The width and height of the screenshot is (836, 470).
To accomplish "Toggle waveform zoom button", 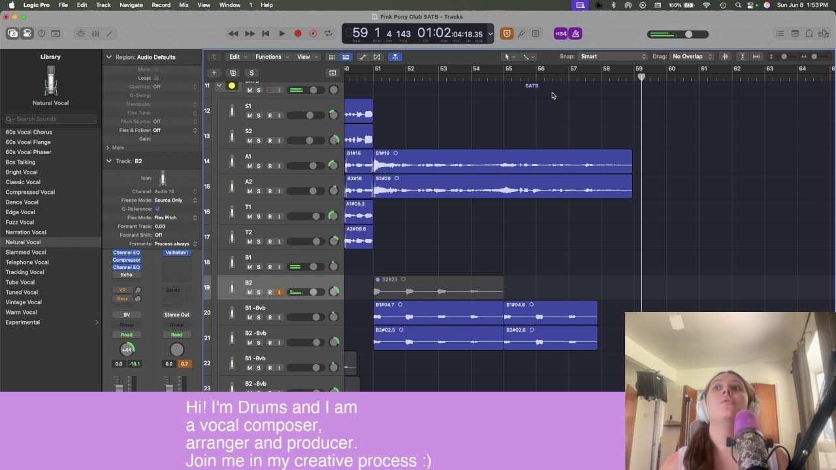I will pos(725,57).
